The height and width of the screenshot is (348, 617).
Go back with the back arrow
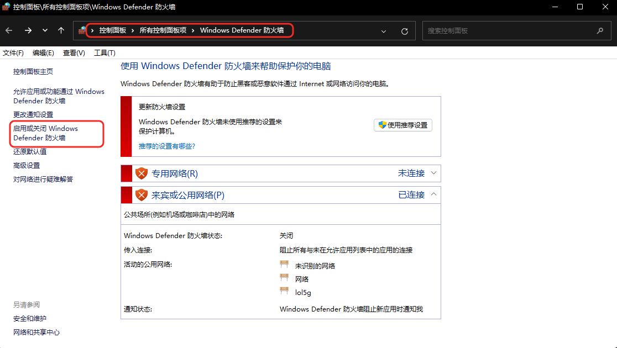click(9, 31)
